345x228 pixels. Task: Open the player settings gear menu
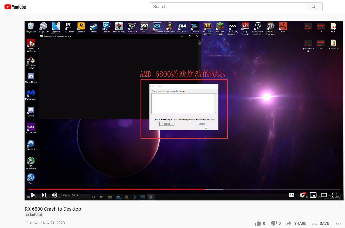pos(302,195)
